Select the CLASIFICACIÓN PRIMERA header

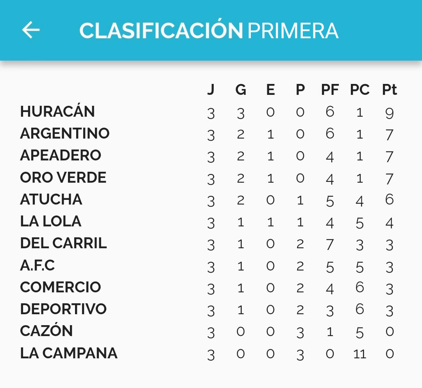[x=209, y=31]
